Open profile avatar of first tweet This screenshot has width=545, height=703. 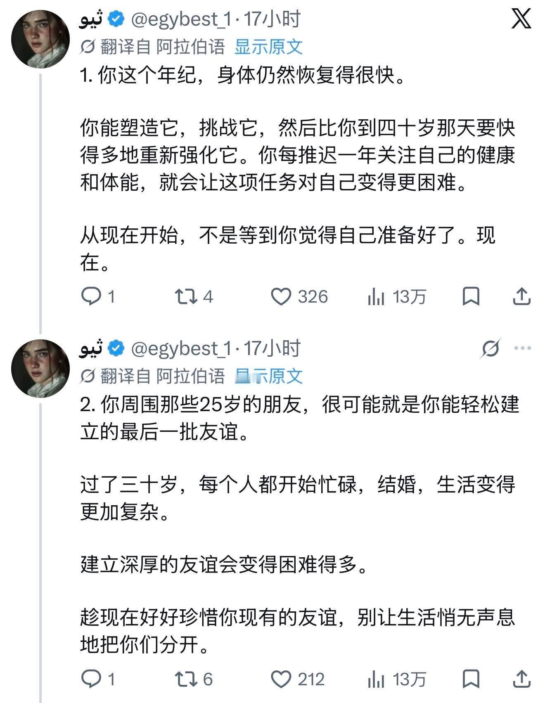[40, 39]
